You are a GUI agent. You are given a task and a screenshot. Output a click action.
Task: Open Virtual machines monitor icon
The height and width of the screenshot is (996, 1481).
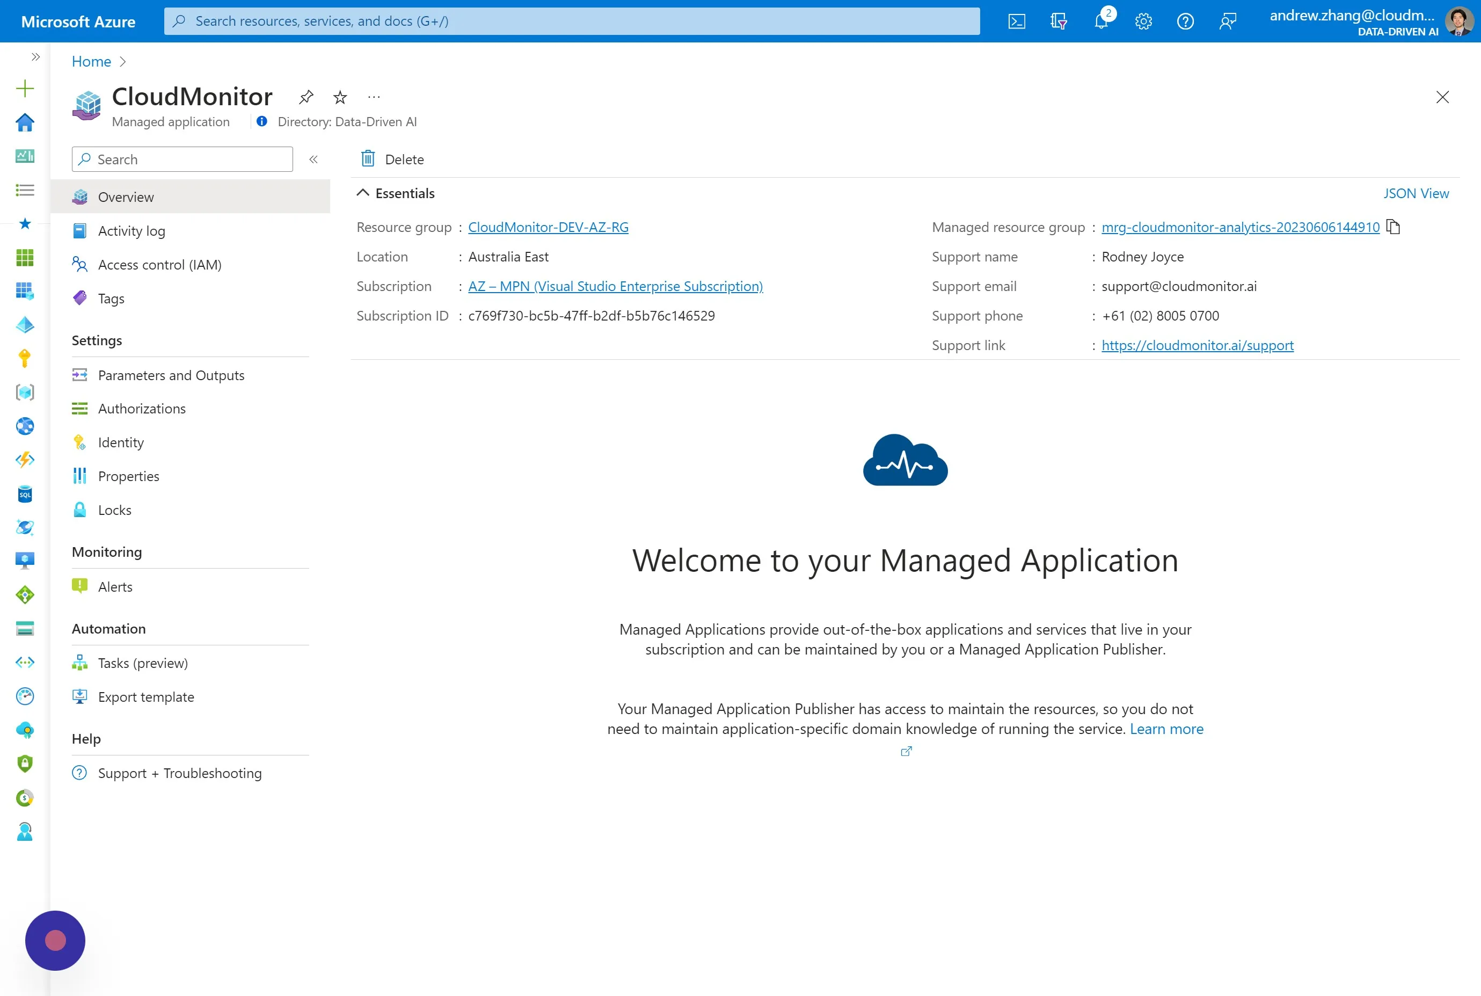pyautogui.click(x=25, y=561)
